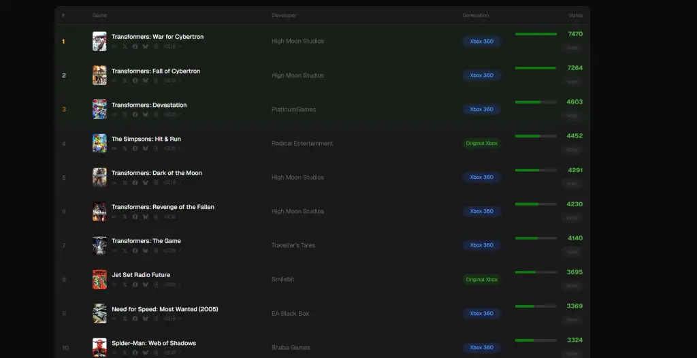
Task: Open IGDB page for War for Cybertron
Action: pyautogui.click(x=172, y=46)
